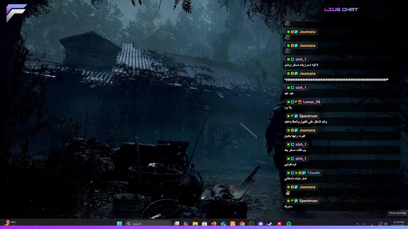Launch Copilot from the taskbar
Screen dimensions: 408x229
tap(186, 224)
